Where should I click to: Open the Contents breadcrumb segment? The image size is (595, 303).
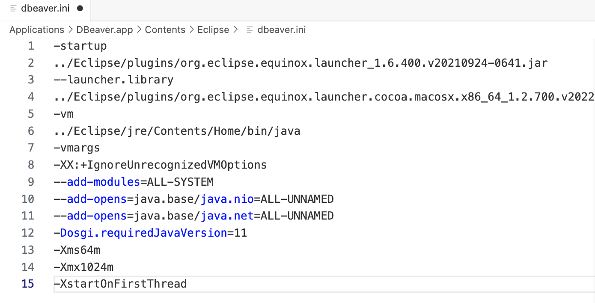click(x=165, y=30)
